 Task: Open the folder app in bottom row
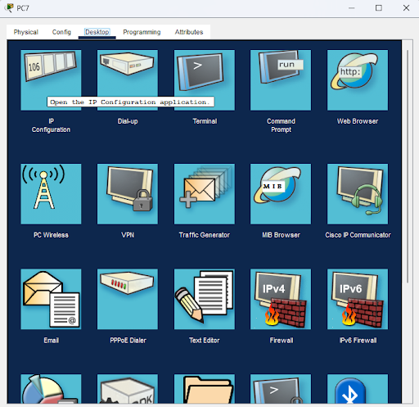point(205,389)
